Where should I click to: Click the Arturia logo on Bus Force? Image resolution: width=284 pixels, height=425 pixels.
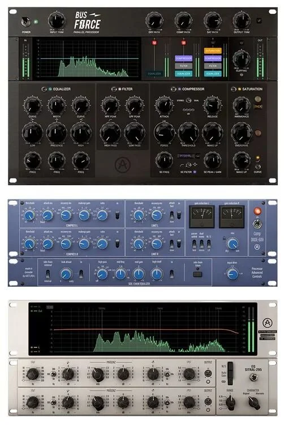tap(123, 164)
